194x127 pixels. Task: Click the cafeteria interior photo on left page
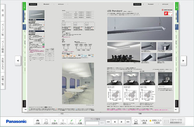click(78, 83)
